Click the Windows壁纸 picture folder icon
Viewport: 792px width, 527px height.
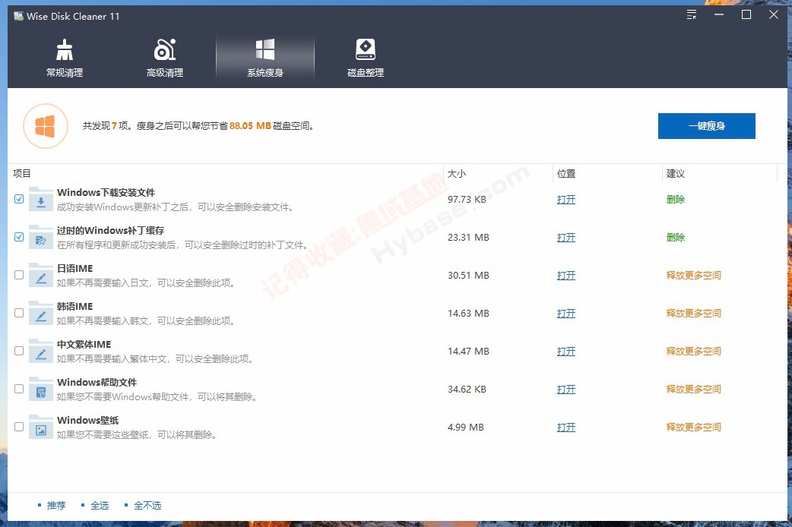pos(41,427)
